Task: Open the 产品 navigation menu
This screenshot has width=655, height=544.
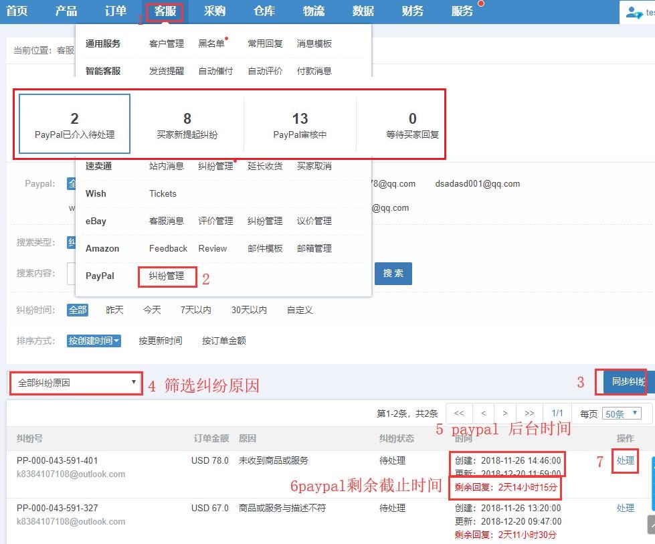Action: [66, 11]
